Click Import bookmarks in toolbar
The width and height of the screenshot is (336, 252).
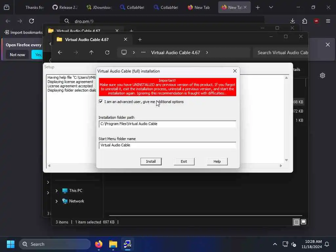[24, 32]
